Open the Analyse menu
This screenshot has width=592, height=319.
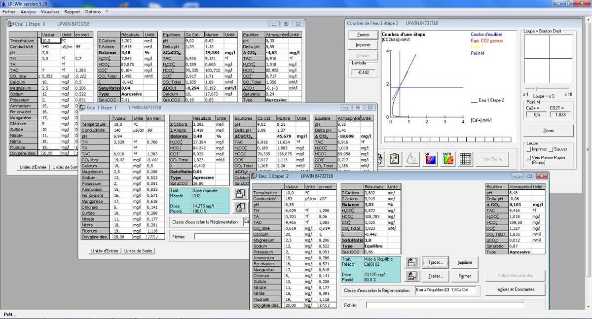pyautogui.click(x=28, y=11)
